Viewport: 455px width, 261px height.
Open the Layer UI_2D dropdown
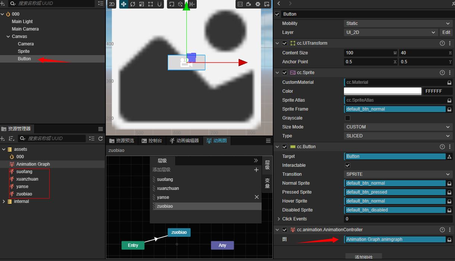(x=391, y=32)
